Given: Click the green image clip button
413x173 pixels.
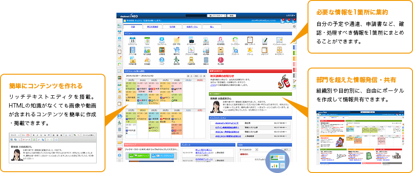Looking at the screenshot, I should [139, 156].
